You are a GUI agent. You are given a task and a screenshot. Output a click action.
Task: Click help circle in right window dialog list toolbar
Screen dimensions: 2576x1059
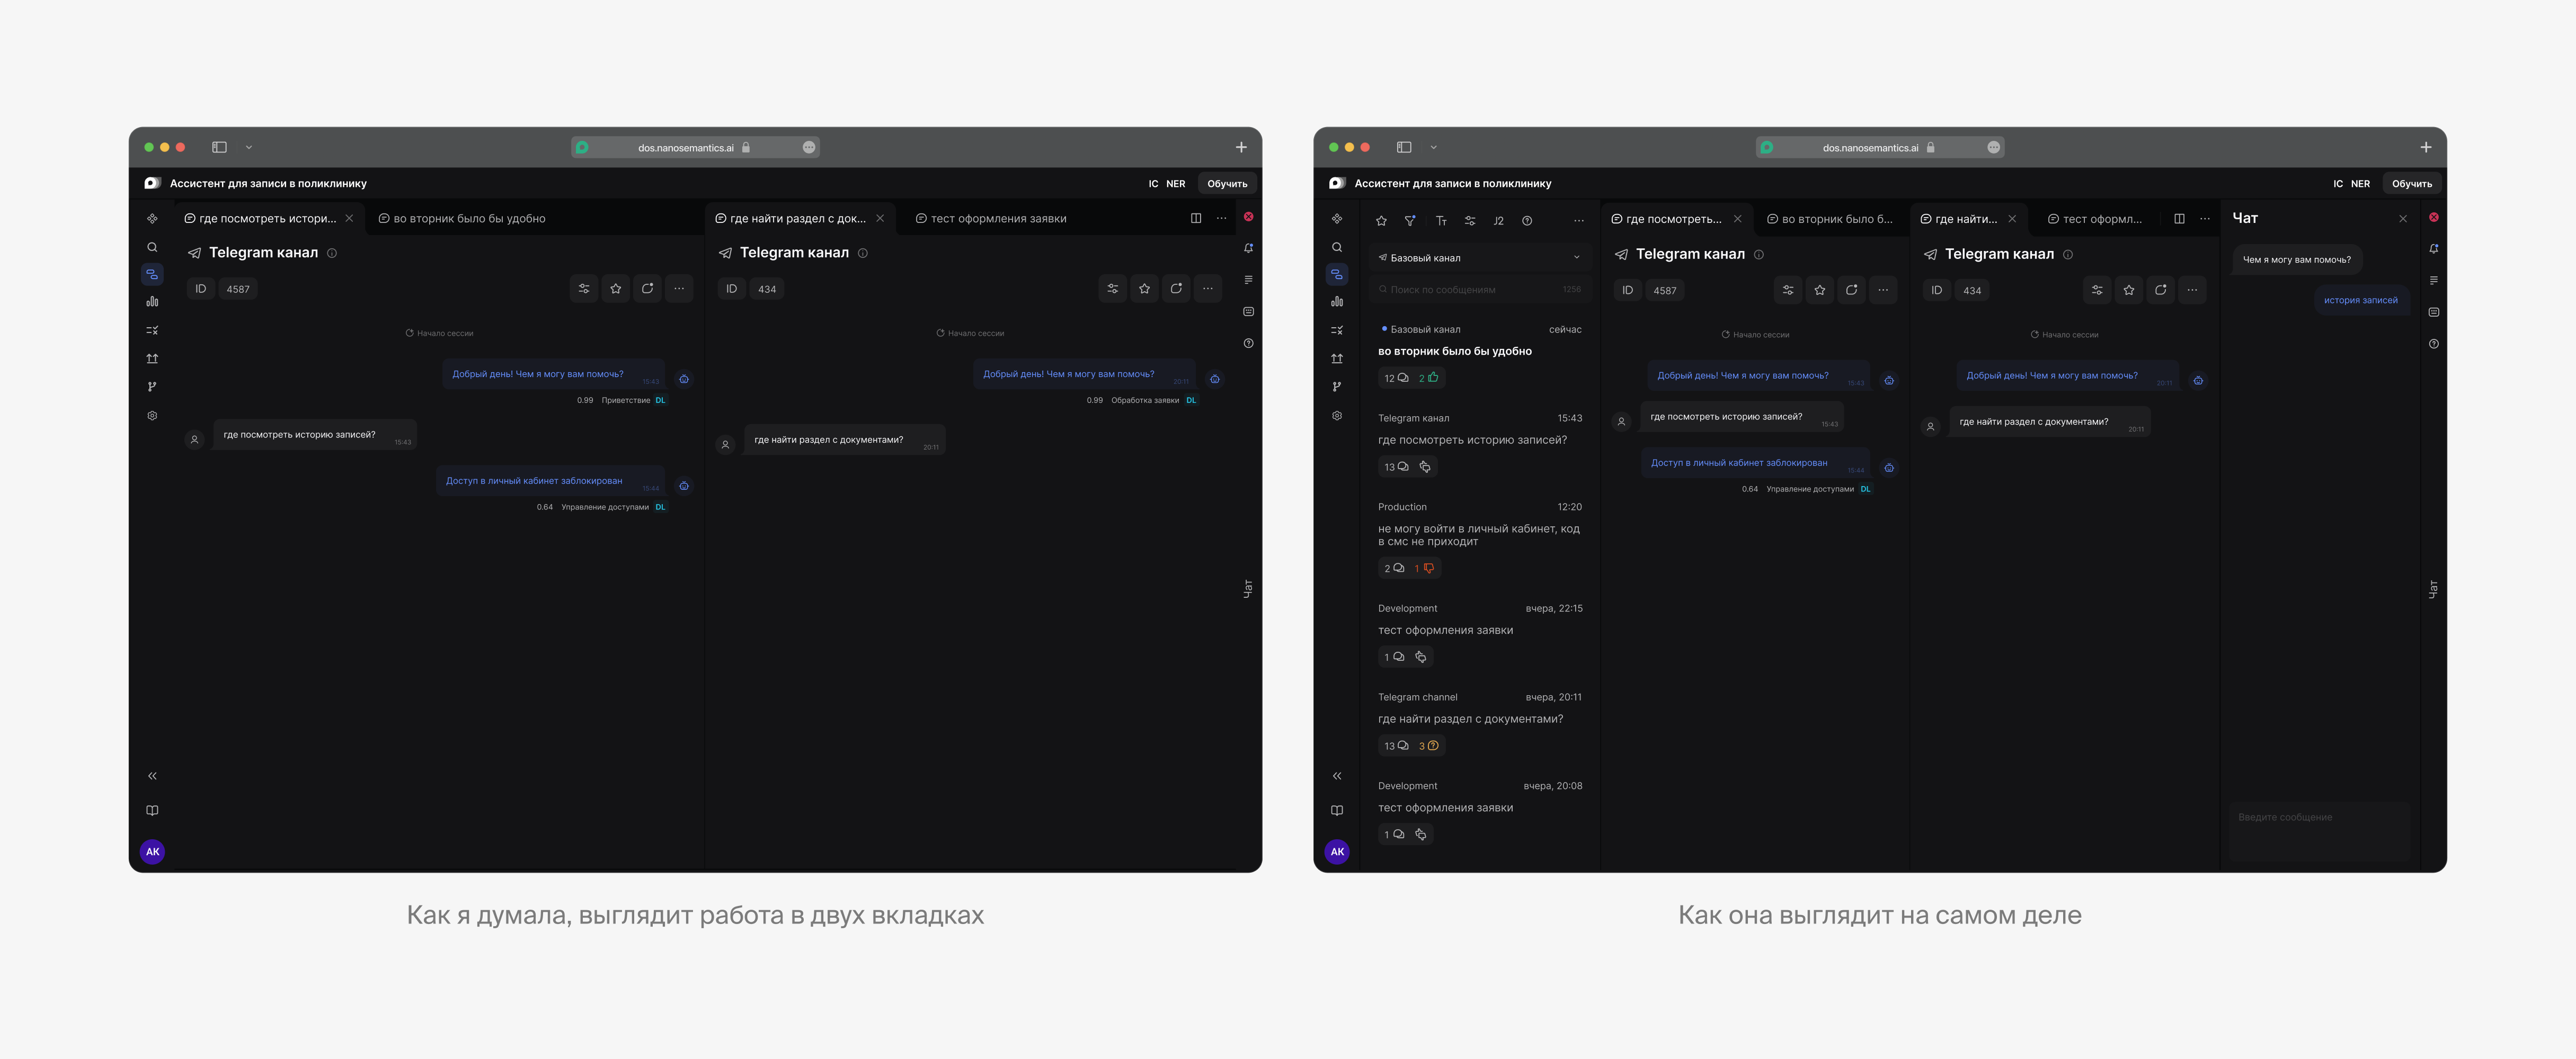click(1527, 221)
